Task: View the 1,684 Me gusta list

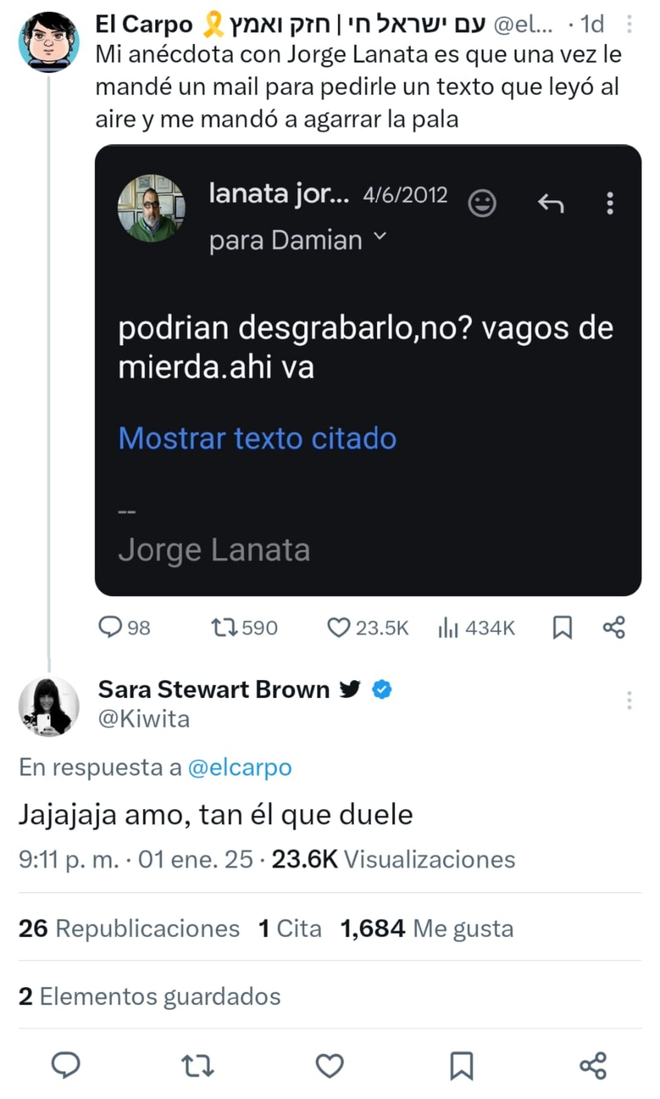Action: [427, 929]
